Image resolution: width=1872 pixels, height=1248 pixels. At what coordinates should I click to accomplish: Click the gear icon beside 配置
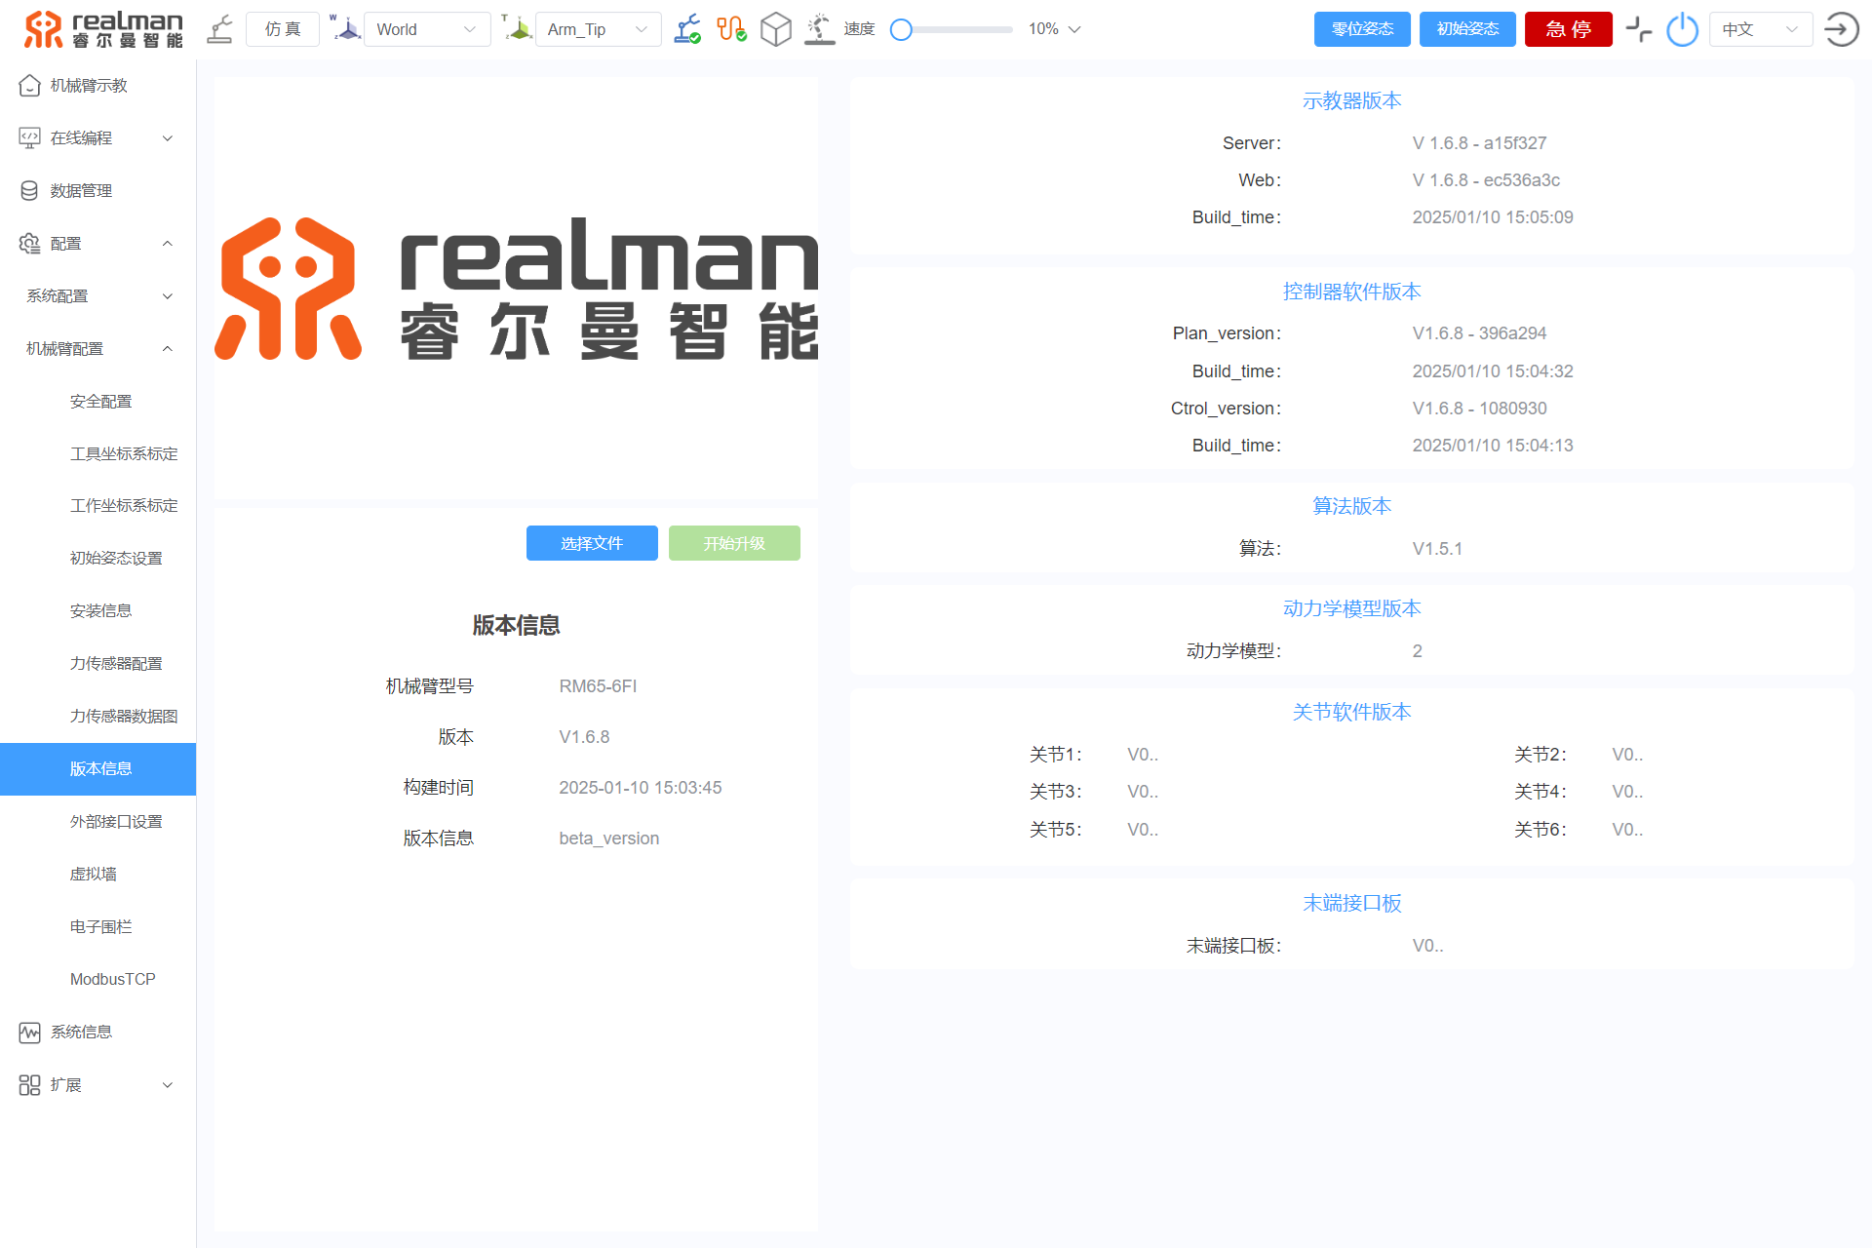[x=30, y=244]
